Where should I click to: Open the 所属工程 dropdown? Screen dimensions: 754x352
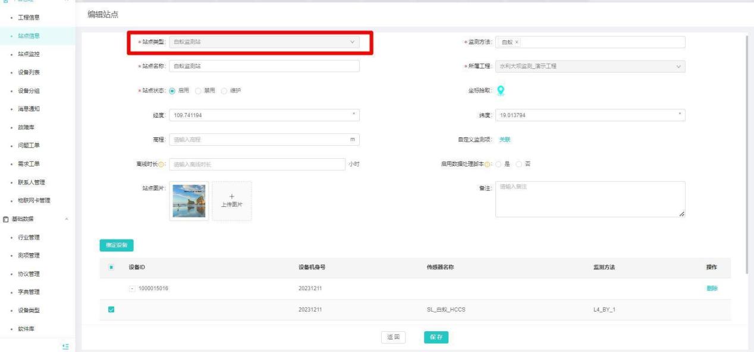click(x=590, y=66)
